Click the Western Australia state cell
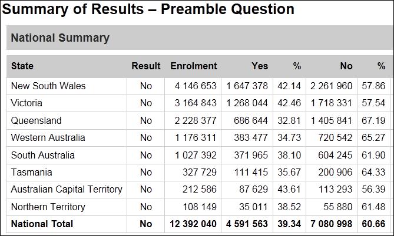 tap(48, 137)
